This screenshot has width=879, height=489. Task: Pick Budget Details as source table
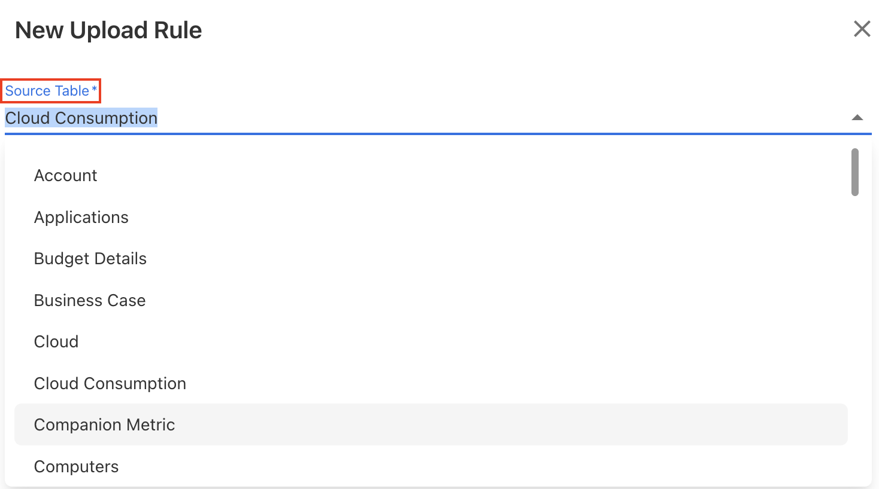coord(90,259)
